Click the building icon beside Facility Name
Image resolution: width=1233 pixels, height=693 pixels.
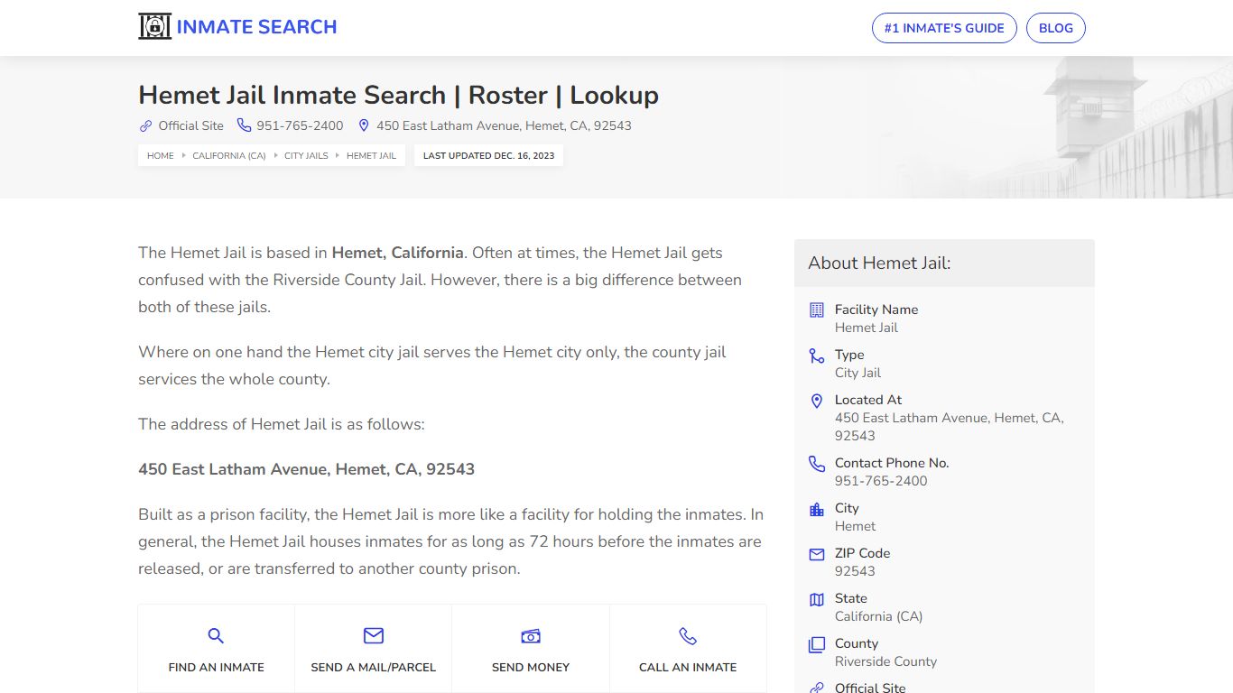[817, 310]
